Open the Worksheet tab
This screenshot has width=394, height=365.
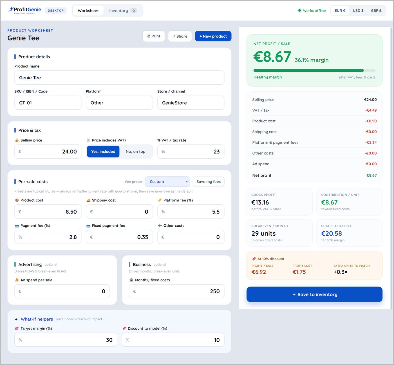[x=88, y=11]
